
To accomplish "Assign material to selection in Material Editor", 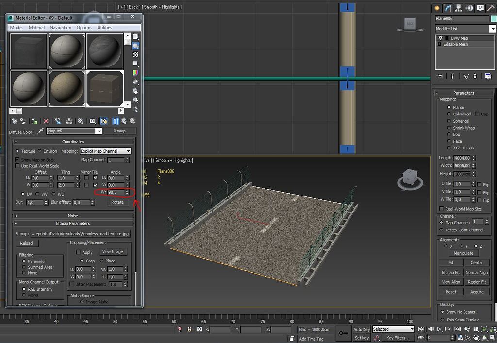I will (34, 121).
